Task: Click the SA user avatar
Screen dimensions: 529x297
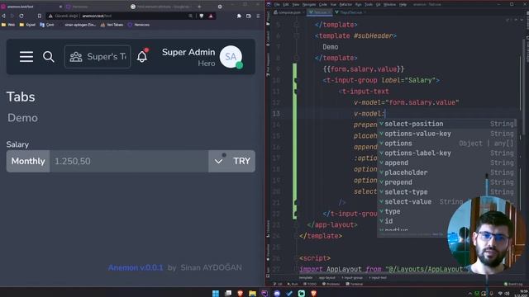Action: 231,57
